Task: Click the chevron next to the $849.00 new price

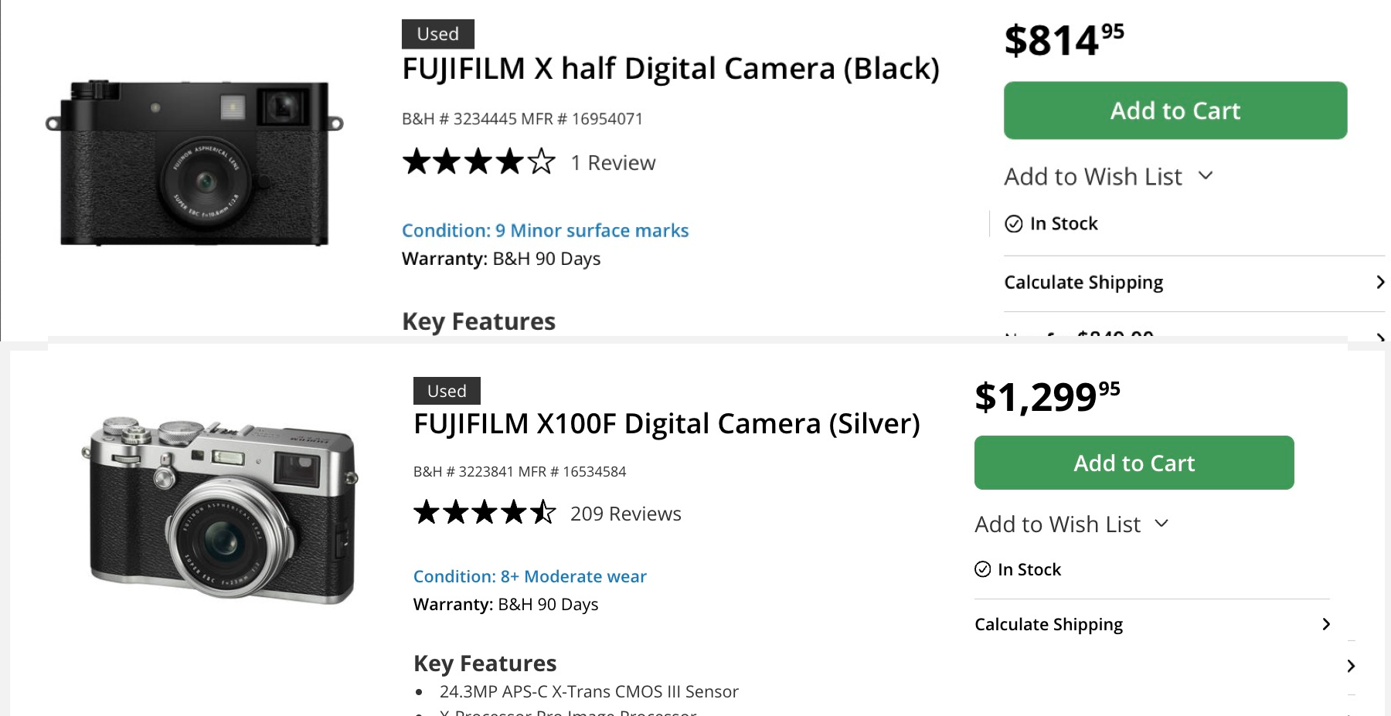Action: (1381, 338)
